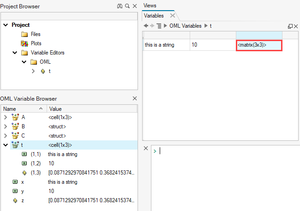Click the back arrow in Variables toolbar

coord(146,26)
